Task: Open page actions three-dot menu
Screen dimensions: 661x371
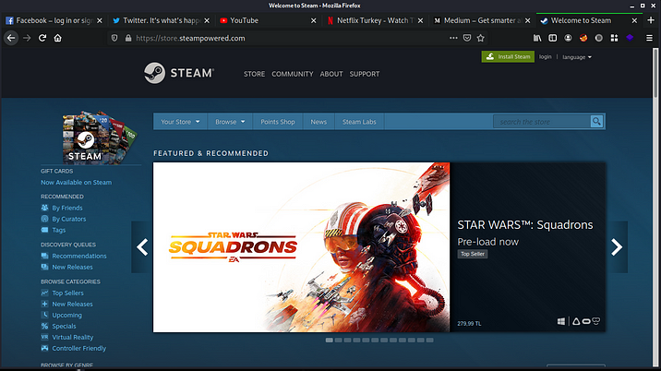Action: (453, 38)
